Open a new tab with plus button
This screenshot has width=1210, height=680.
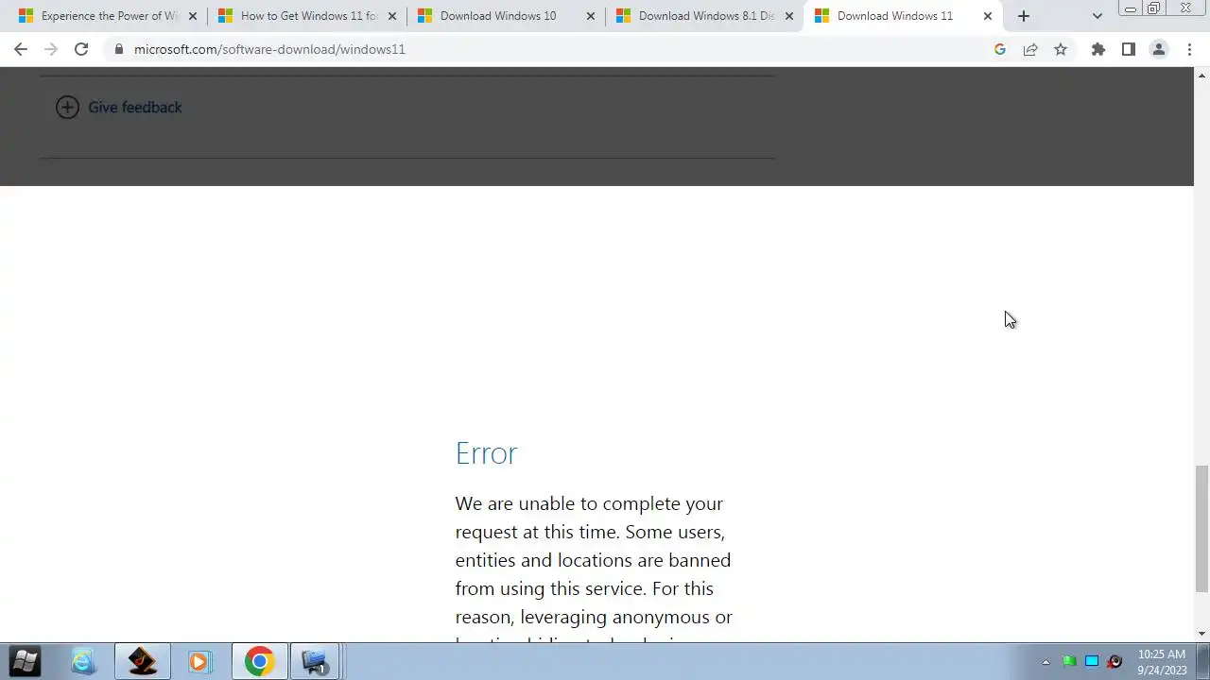(1024, 16)
